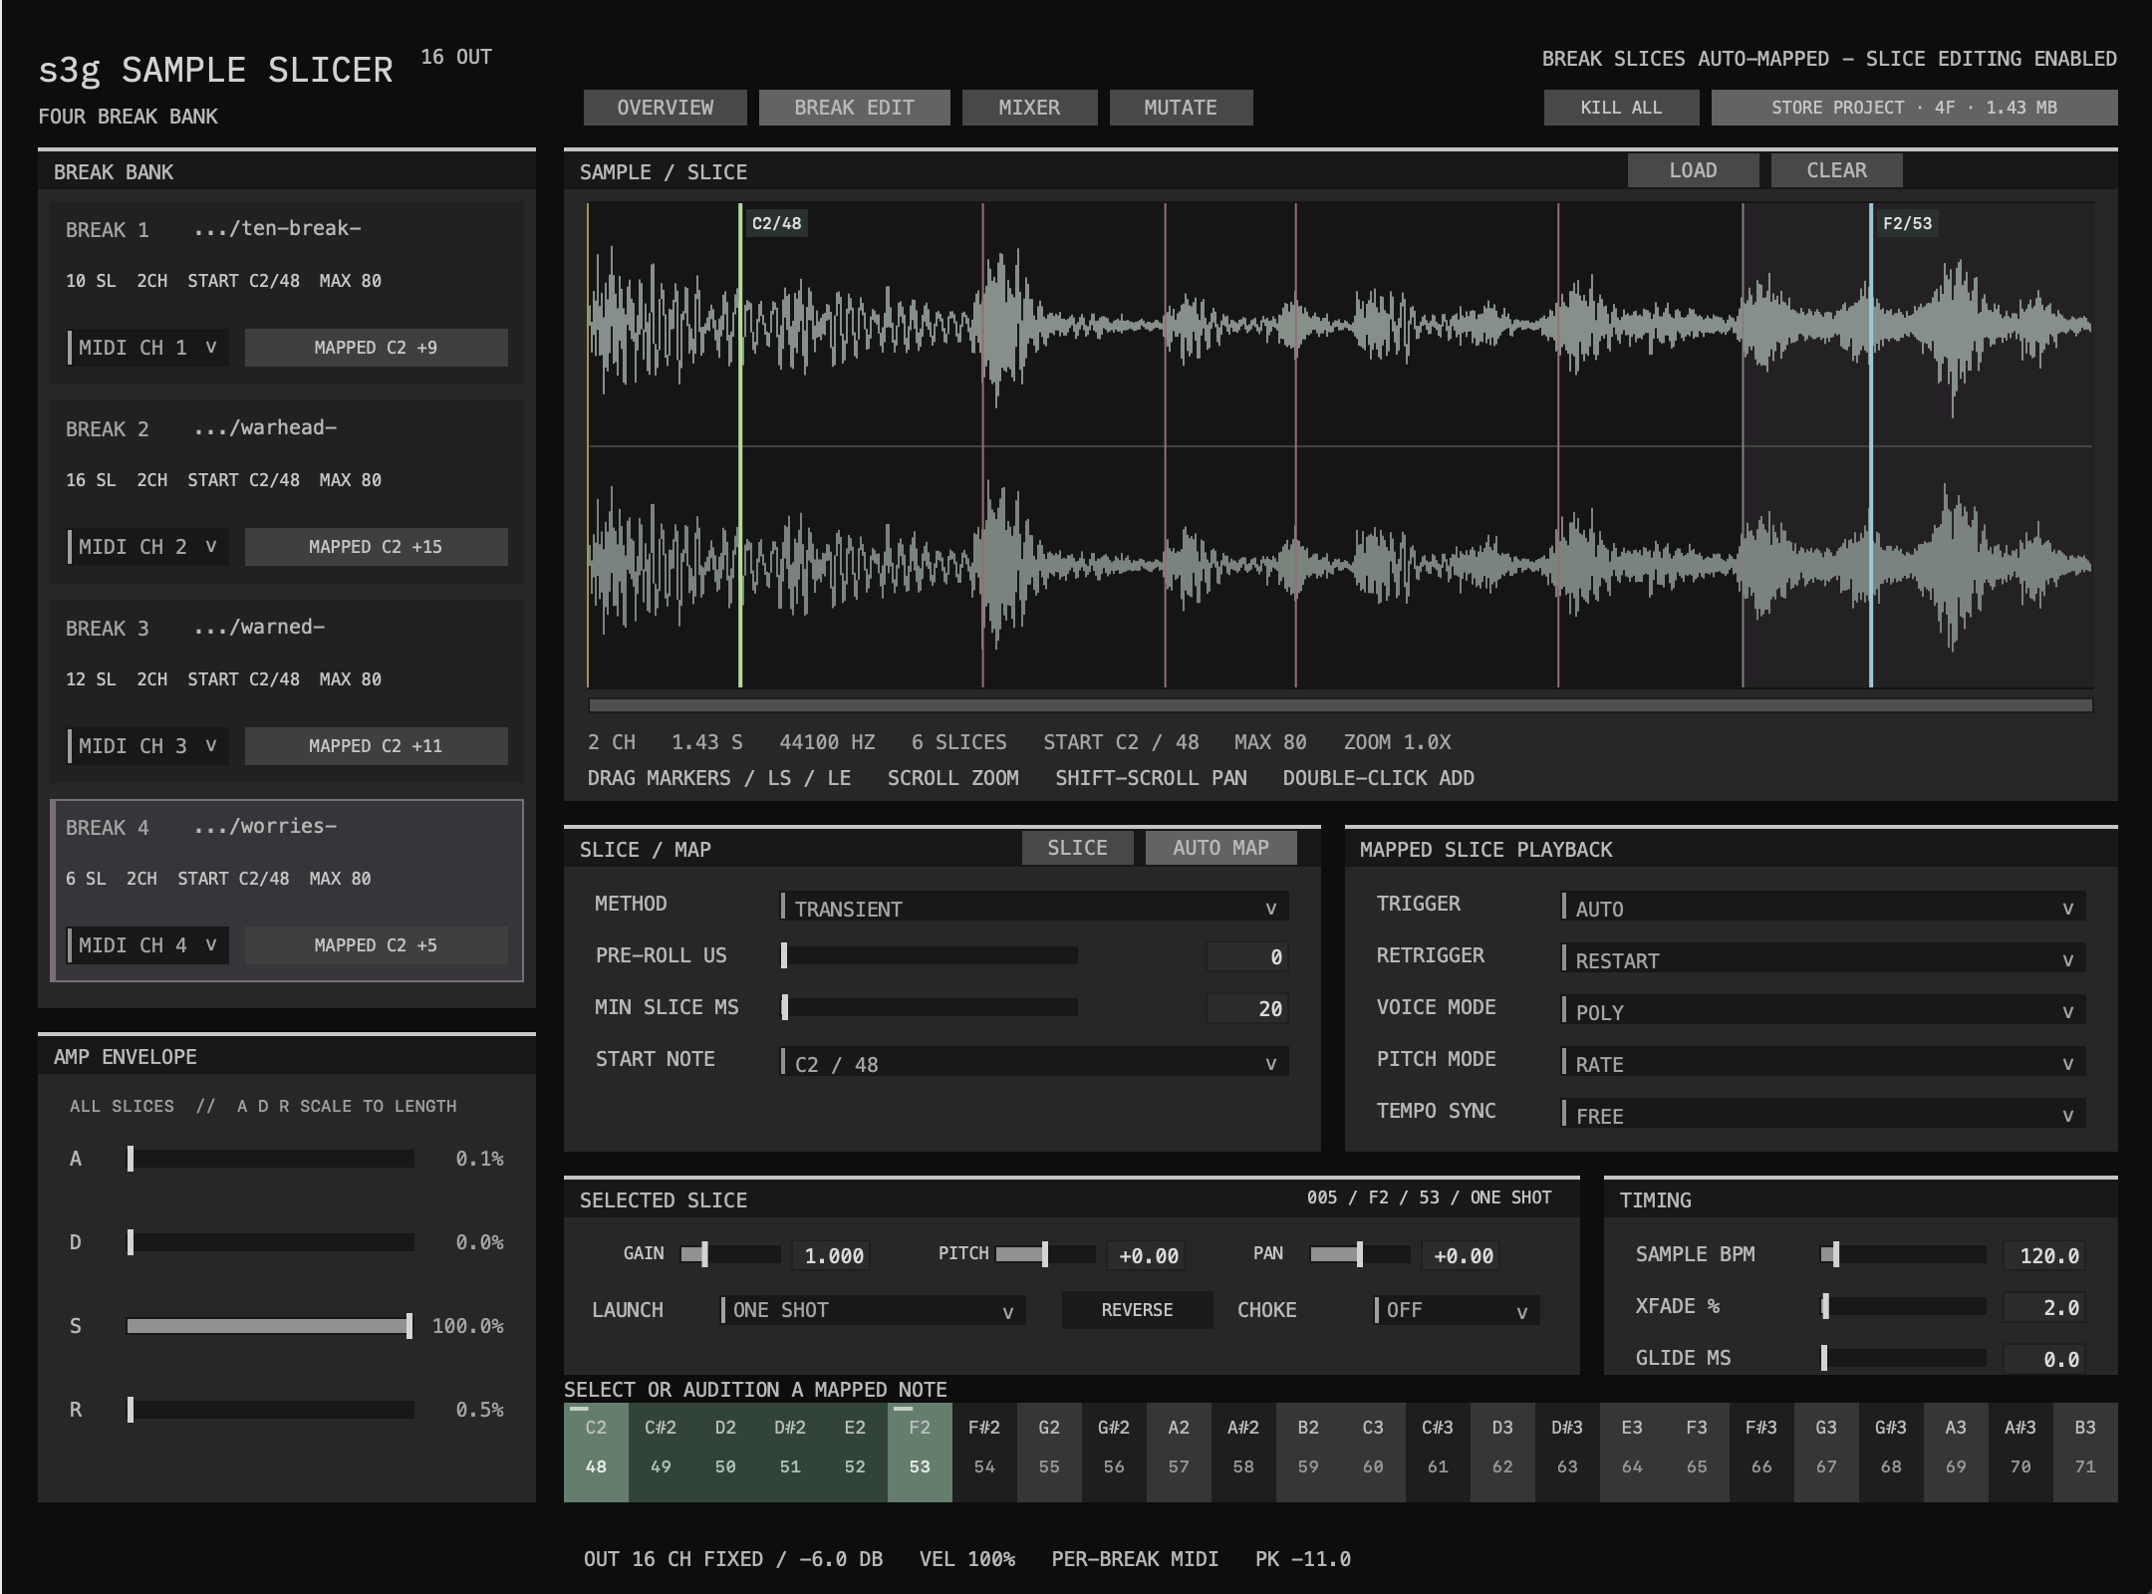Open the CHOKE Off dropdown

pyautogui.click(x=1457, y=1310)
